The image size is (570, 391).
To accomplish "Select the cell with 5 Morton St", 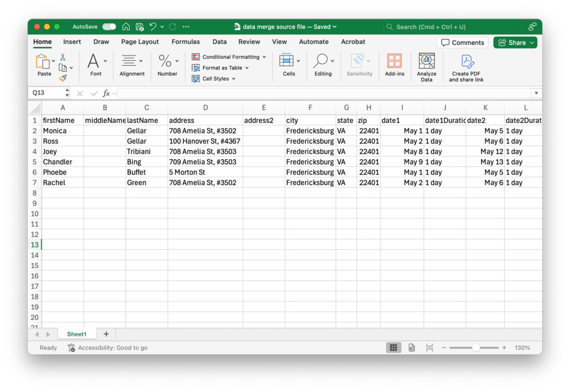I will tap(205, 172).
